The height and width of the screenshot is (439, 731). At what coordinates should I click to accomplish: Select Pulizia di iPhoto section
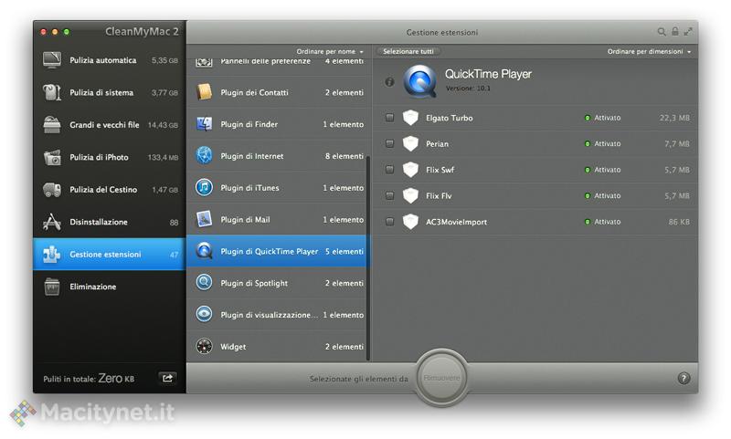pyautogui.click(x=110, y=157)
